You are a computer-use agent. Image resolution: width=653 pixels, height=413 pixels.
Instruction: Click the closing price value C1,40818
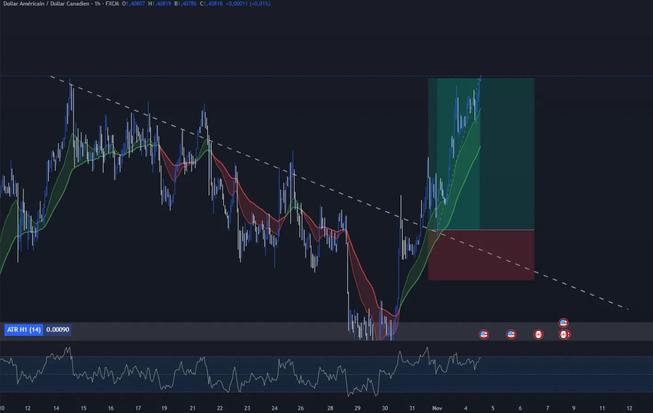tap(211, 4)
